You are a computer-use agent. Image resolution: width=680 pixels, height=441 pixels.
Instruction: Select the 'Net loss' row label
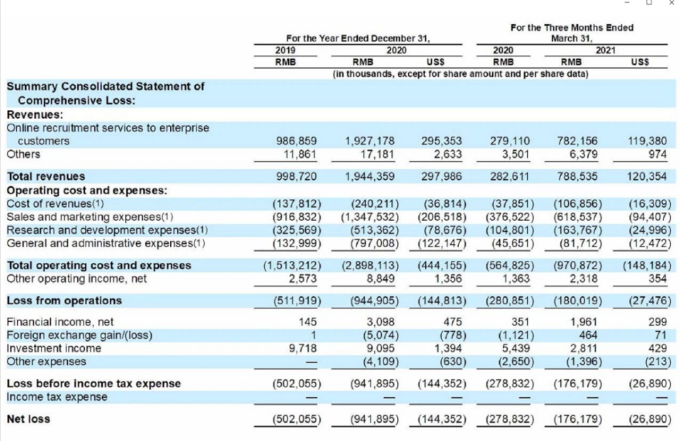click(x=28, y=419)
